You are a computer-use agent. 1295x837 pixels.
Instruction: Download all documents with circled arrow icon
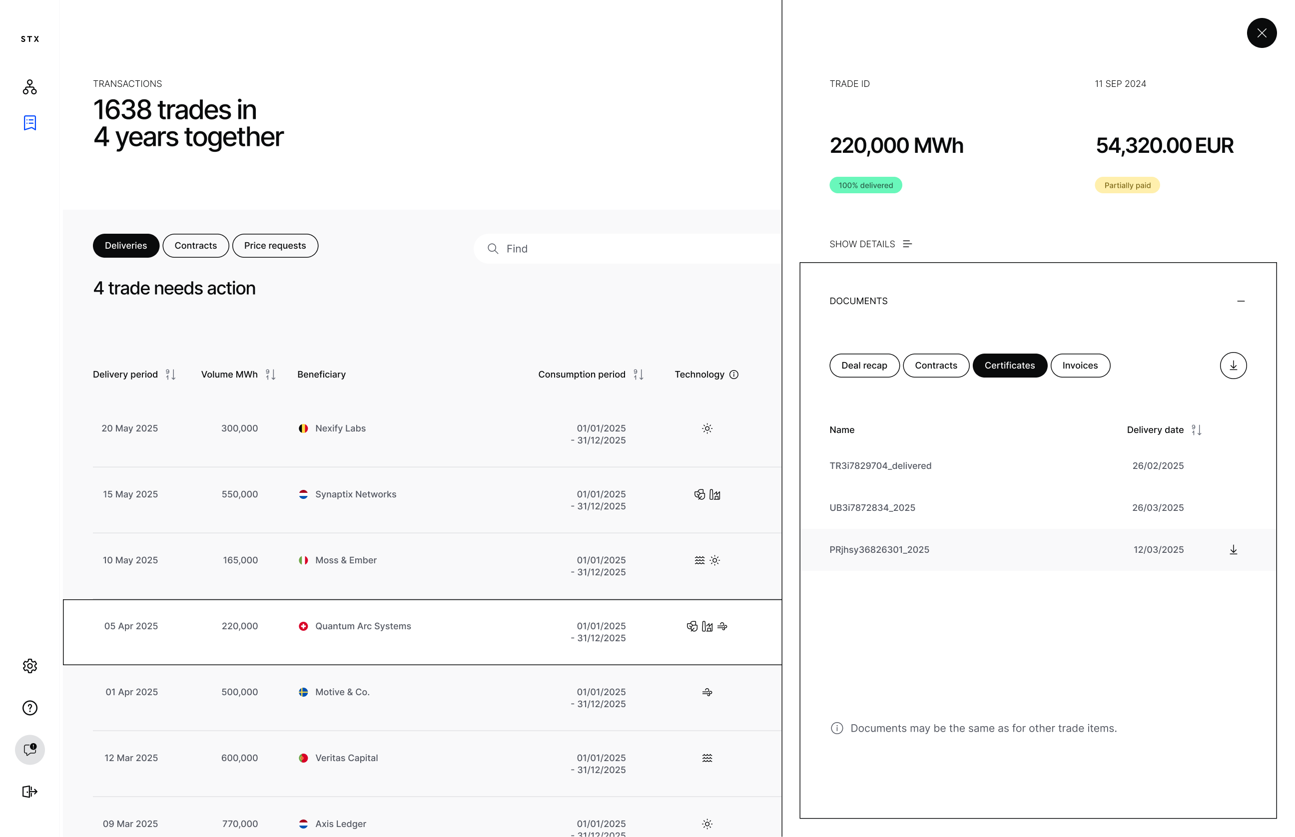point(1233,365)
